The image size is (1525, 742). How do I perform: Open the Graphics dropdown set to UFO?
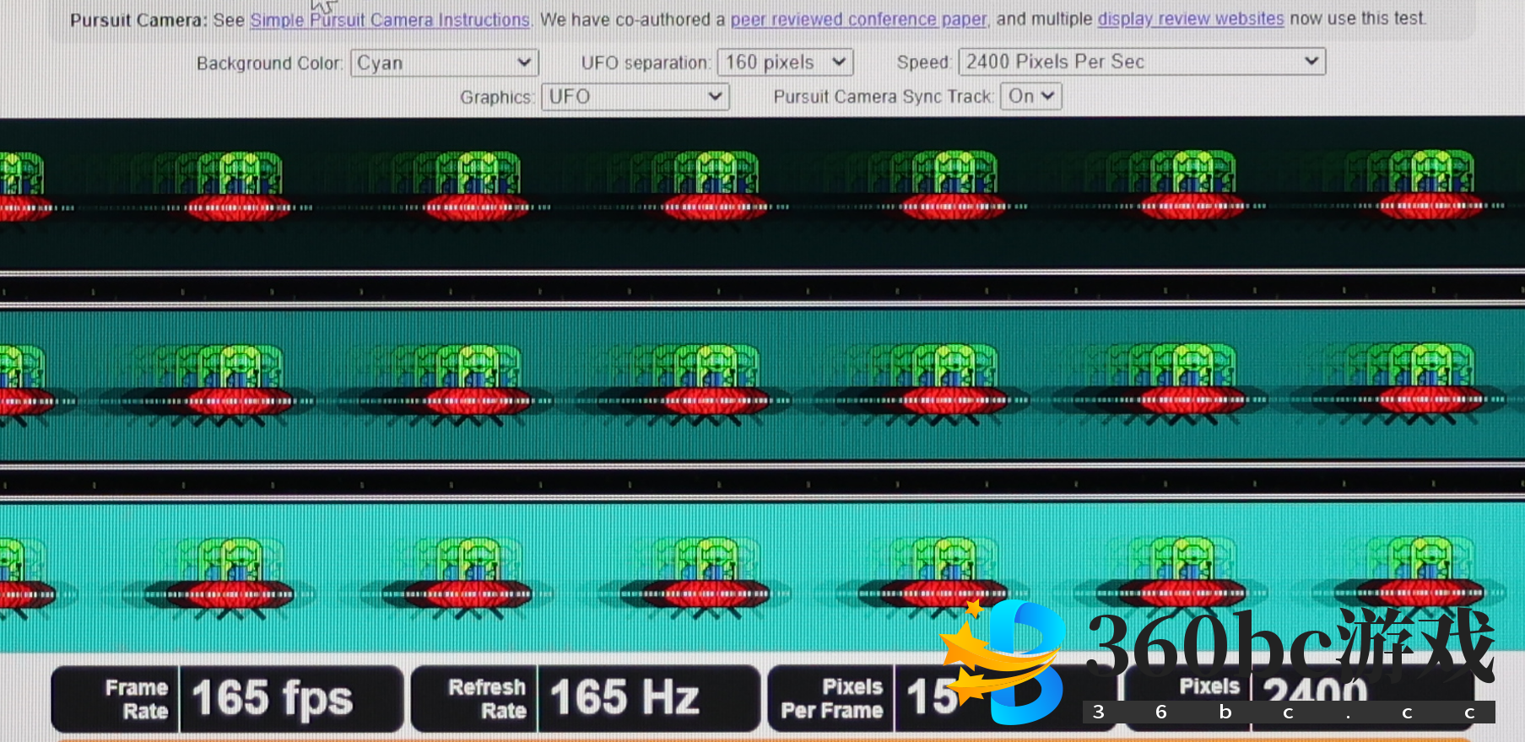(x=635, y=97)
